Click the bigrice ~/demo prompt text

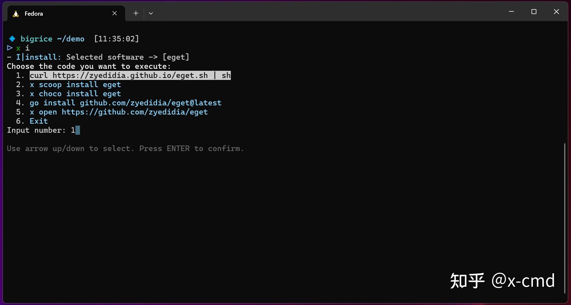[x=53, y=39]
